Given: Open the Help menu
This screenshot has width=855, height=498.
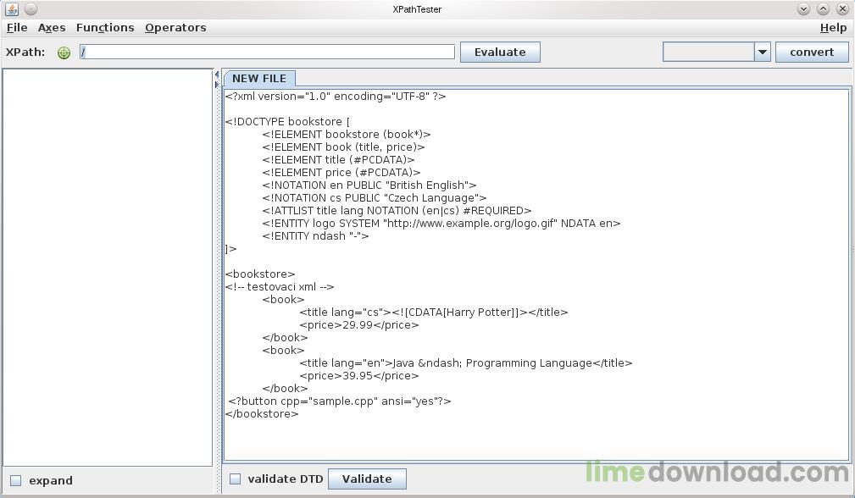Looking at the screenshot, I should coord(833,27).
